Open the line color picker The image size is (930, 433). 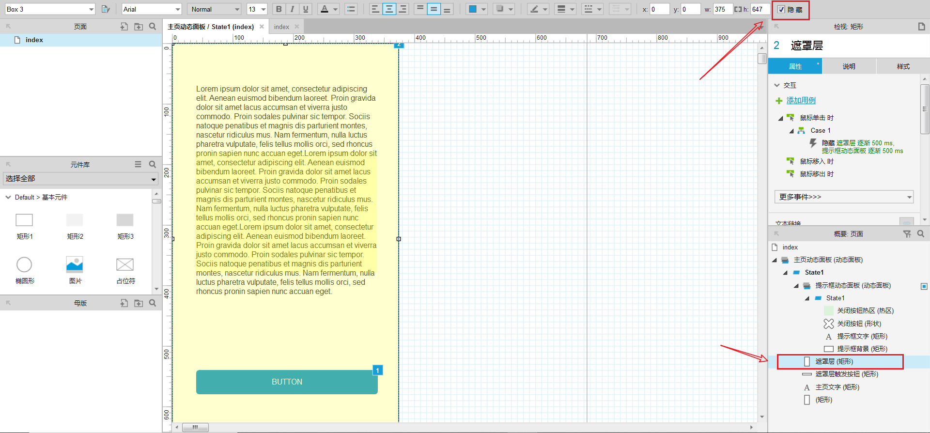534,9
